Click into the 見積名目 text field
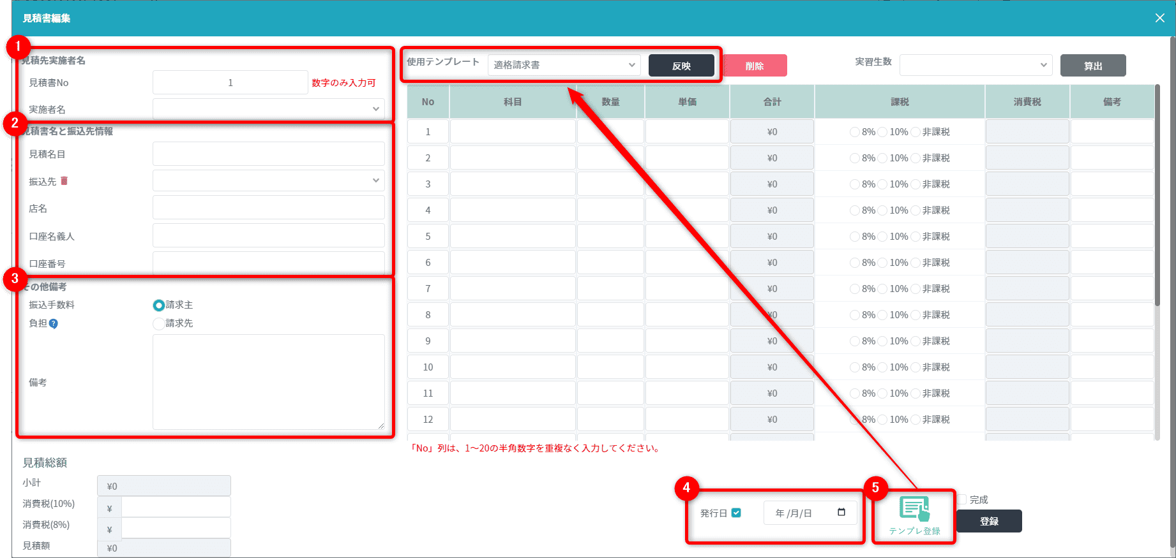Image resolution: width=1176 pixels, height=558 pixels. [268, 154]
